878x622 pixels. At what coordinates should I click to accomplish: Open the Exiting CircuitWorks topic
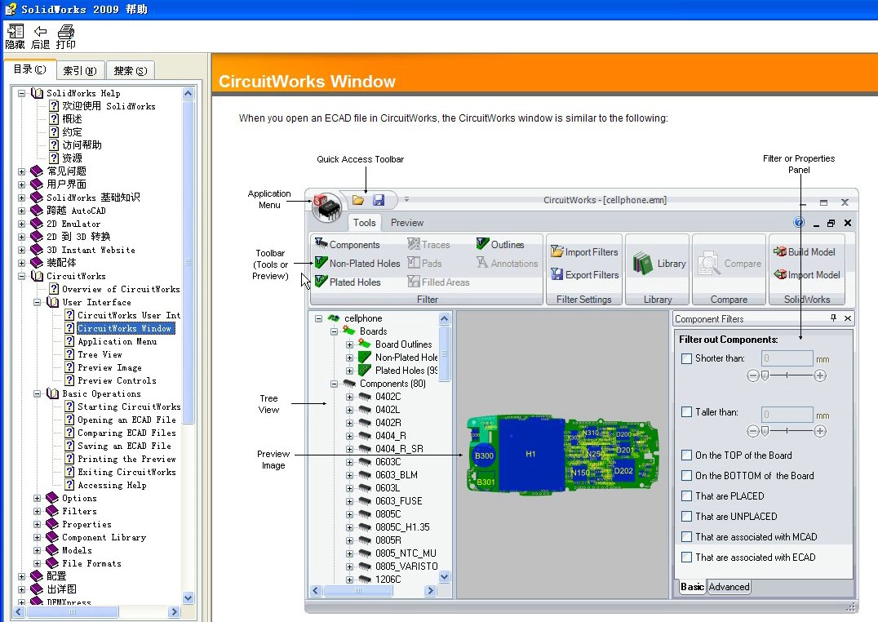[x=126, y=472]
